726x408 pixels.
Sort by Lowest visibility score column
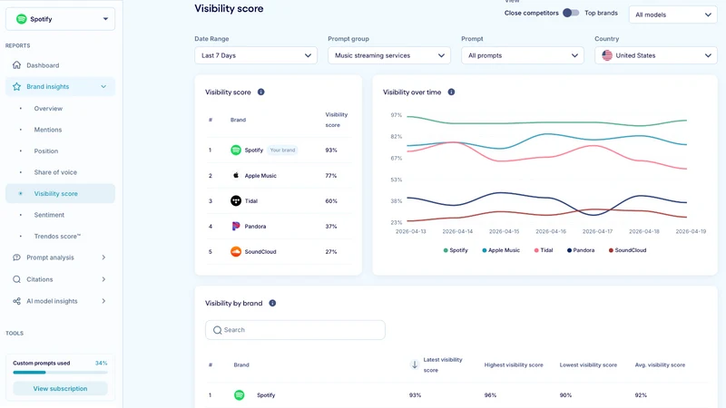point(588,365)
